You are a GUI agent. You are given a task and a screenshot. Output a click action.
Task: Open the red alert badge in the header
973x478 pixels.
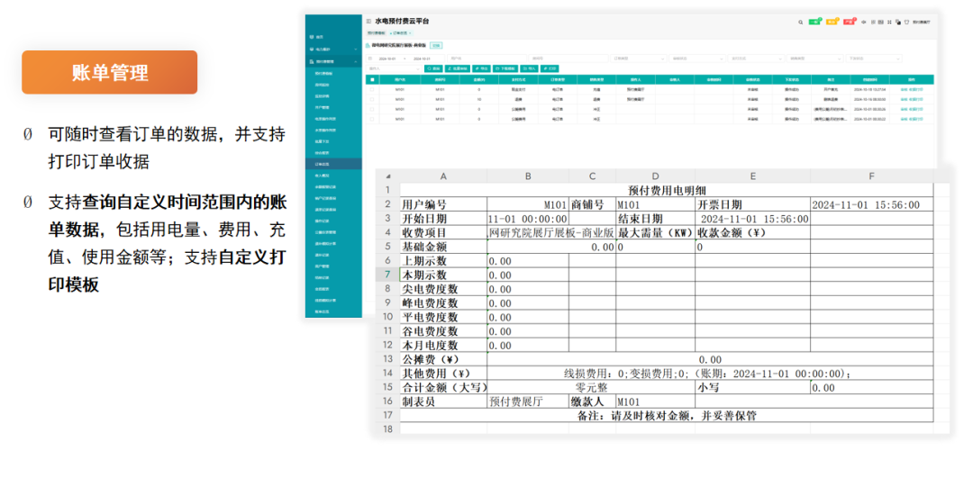click(850, 21)
